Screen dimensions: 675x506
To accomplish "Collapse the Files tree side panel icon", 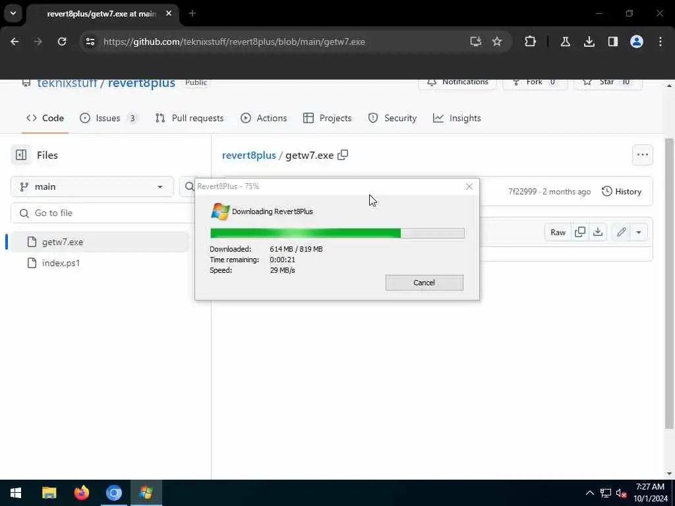I will 21,155.
